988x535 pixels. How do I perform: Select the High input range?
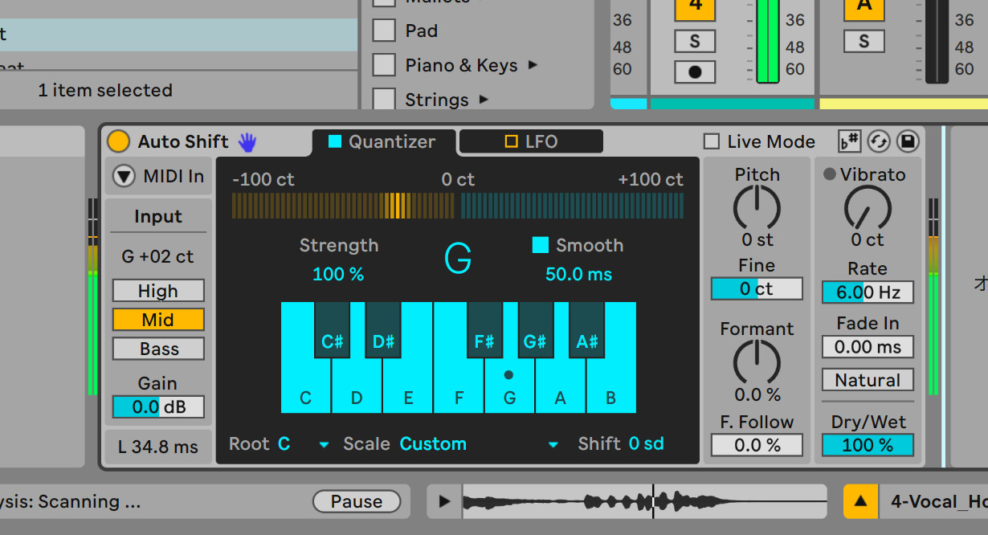click(158, 291)
